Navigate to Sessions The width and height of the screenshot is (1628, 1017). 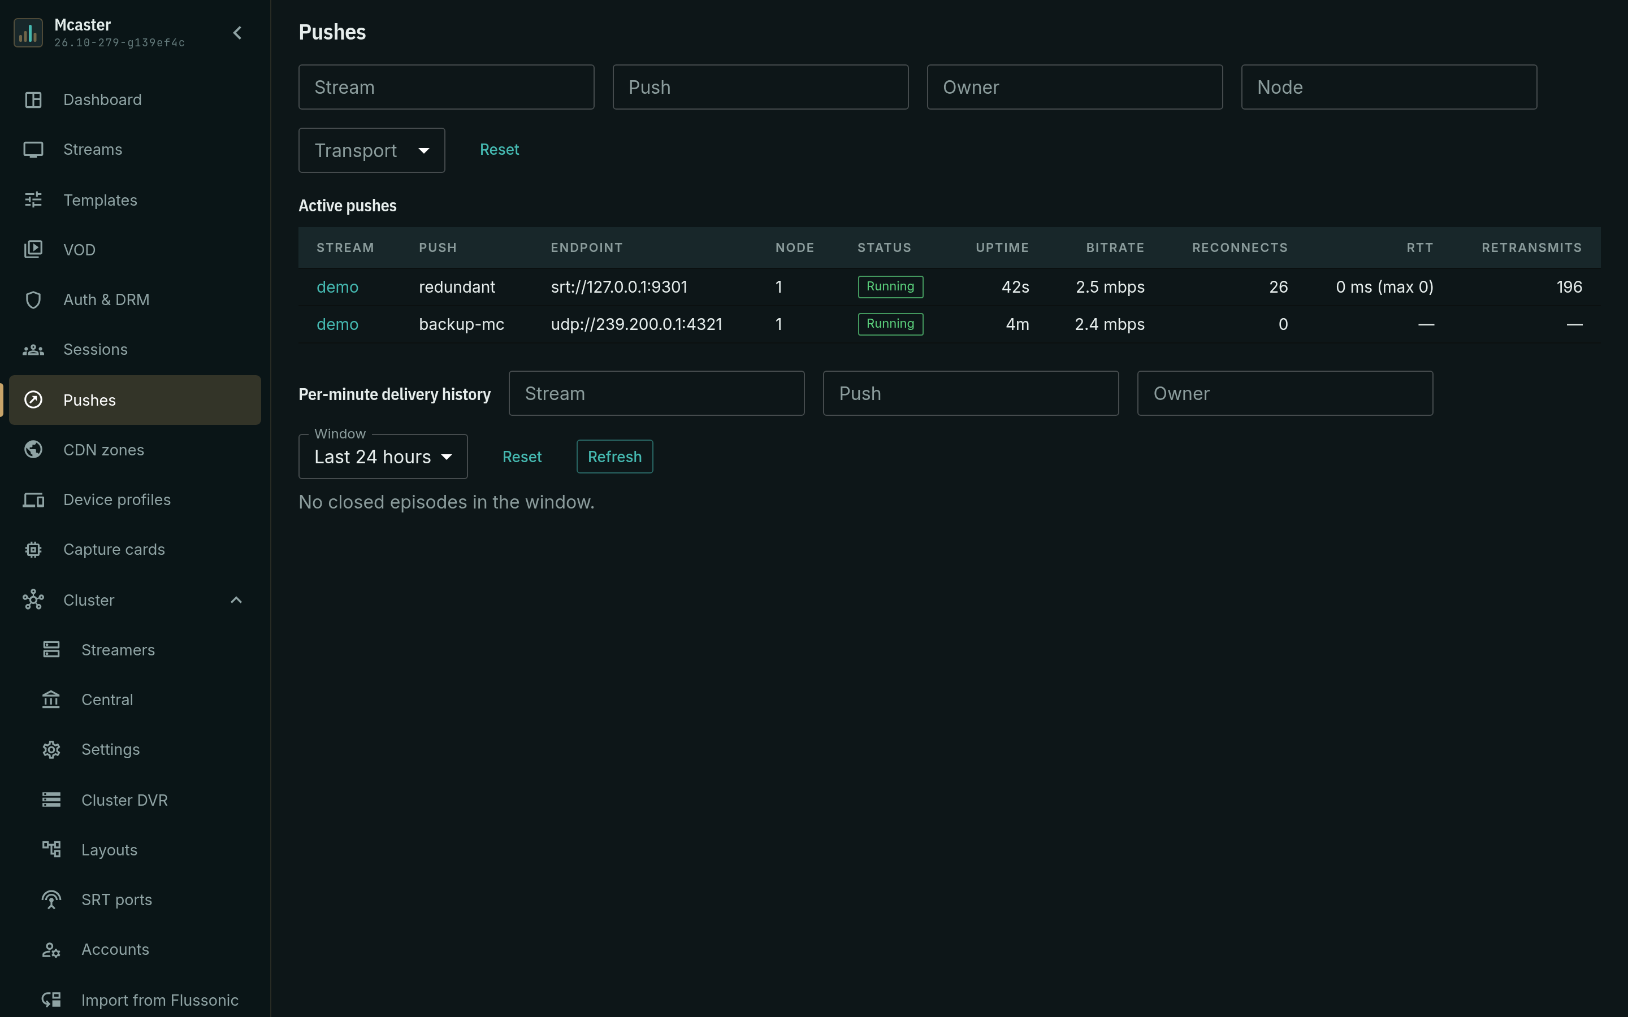[x=135, y=350]
